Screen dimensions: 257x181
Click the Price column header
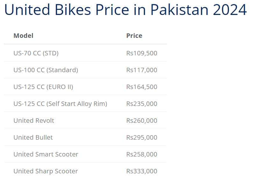click(134, 36)
